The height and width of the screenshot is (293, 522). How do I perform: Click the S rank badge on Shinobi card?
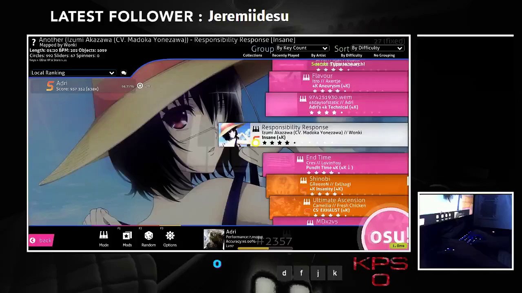tap(303, 191)
